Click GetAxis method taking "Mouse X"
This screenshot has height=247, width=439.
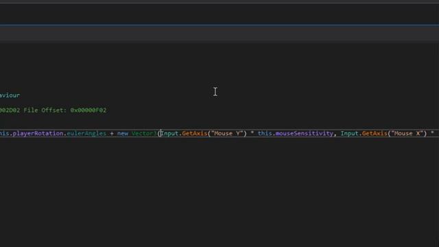coord(375,134)
